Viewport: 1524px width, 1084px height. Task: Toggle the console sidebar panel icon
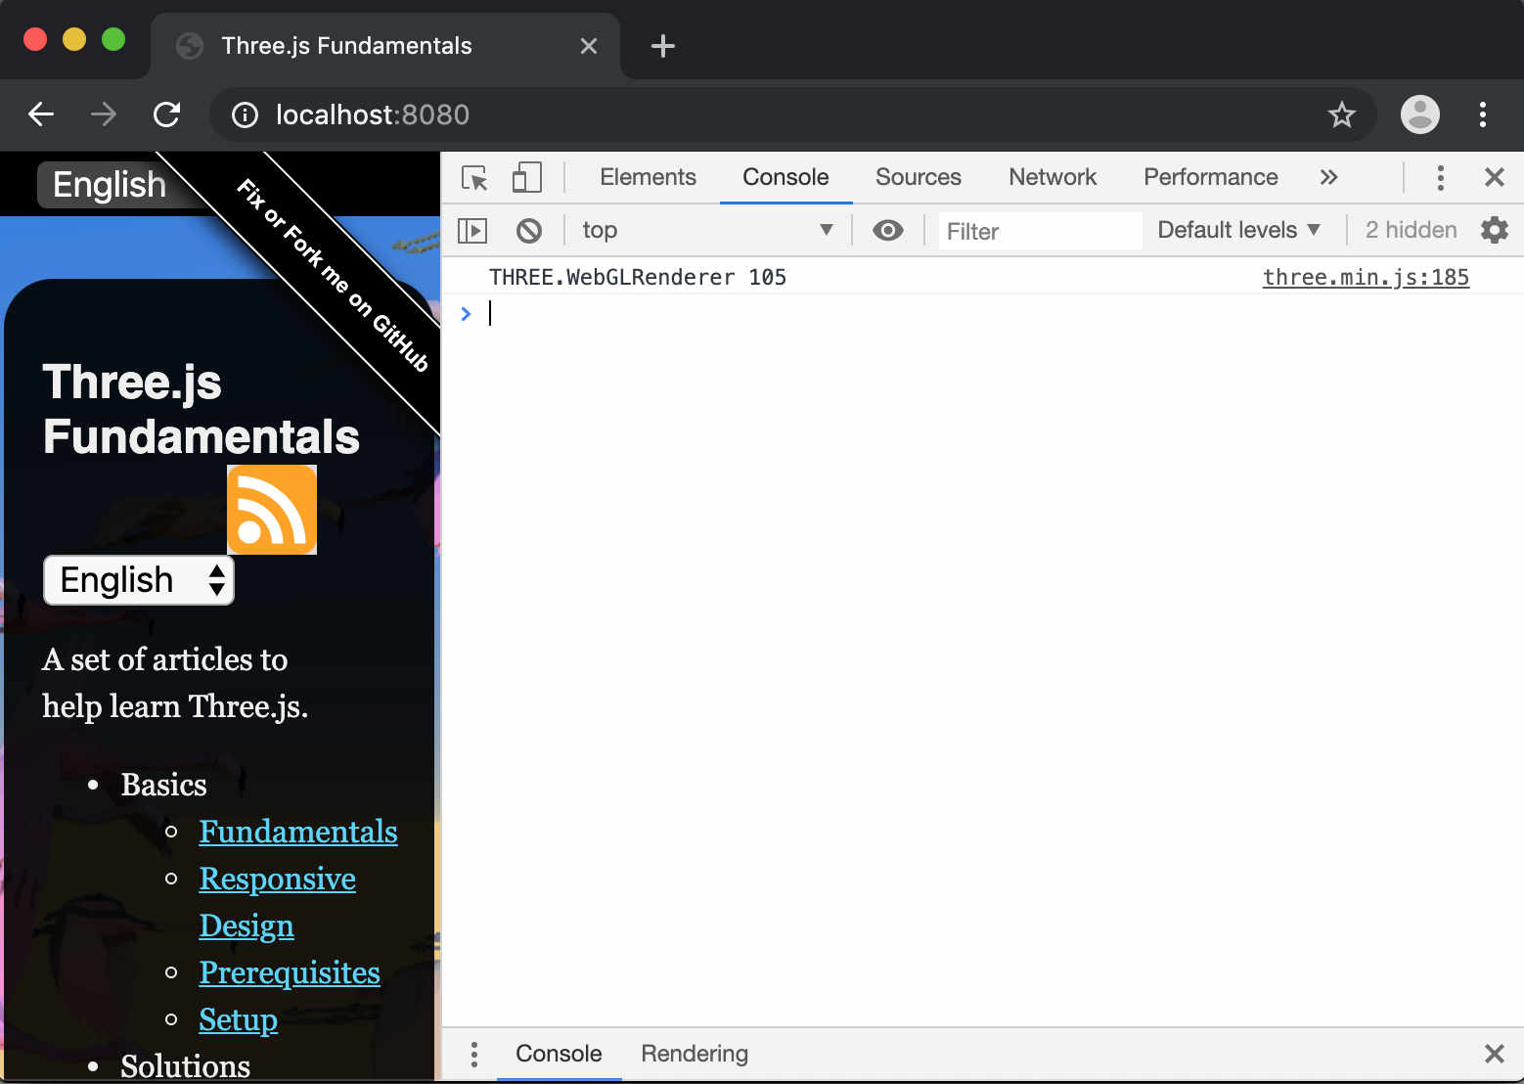point(472,231)
